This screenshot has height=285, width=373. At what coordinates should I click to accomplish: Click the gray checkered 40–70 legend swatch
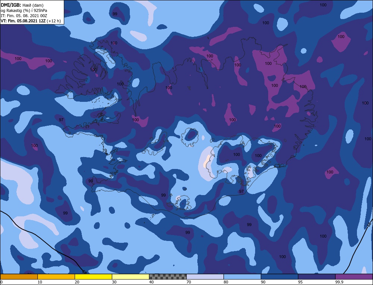click(168, 277)
